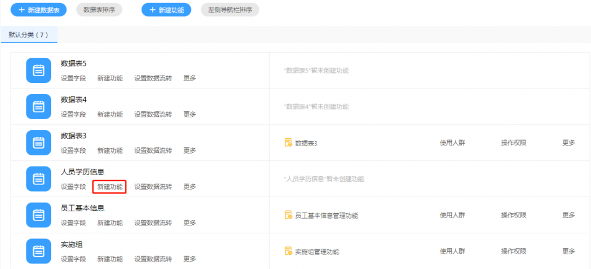Image resolution: width=591 pixels, height=269 pixels.
Task: Click 新建功能 under 数据表4
Action: tap(110, 114)
